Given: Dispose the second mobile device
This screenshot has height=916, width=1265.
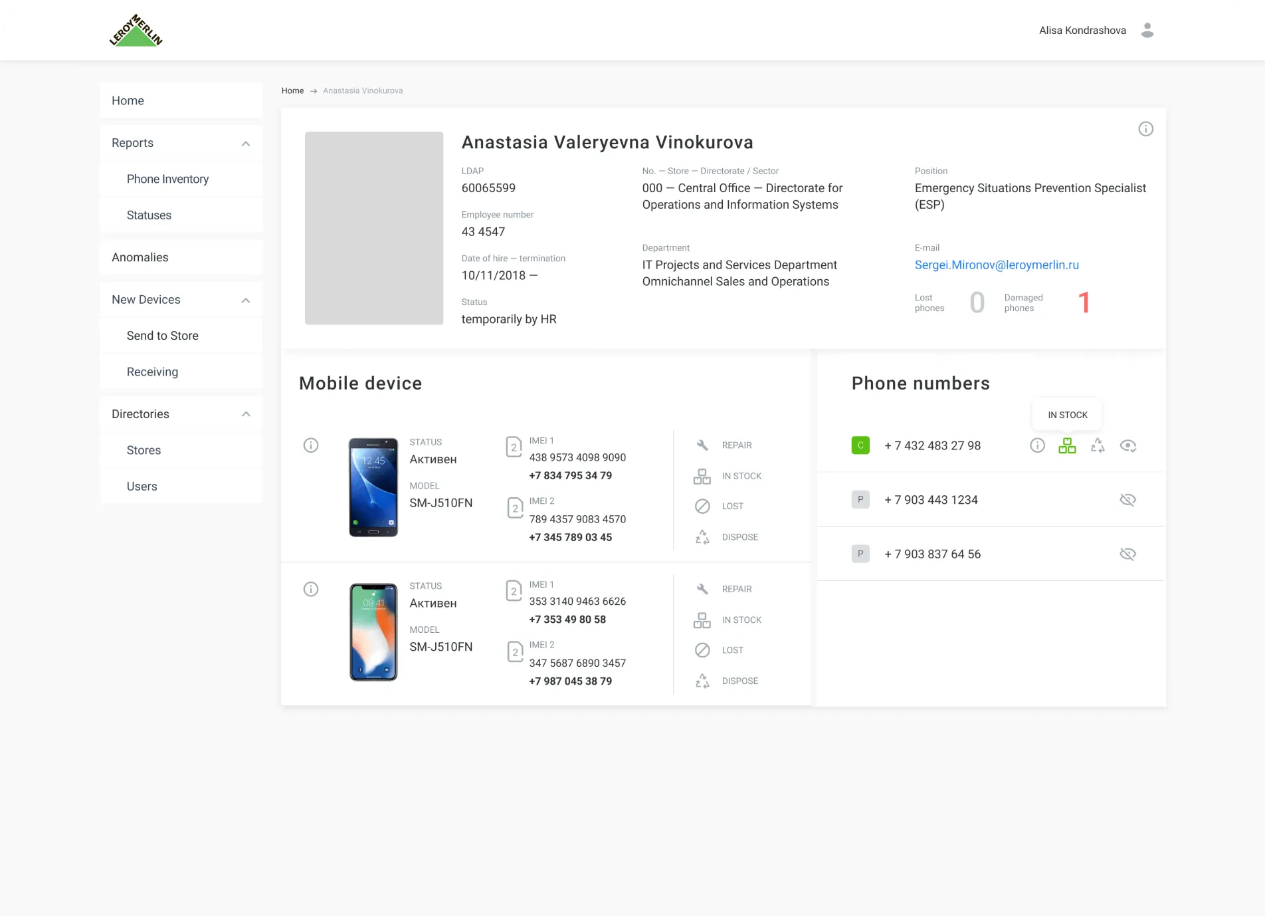Looking at the screenshot, I should tap(702, 681).
